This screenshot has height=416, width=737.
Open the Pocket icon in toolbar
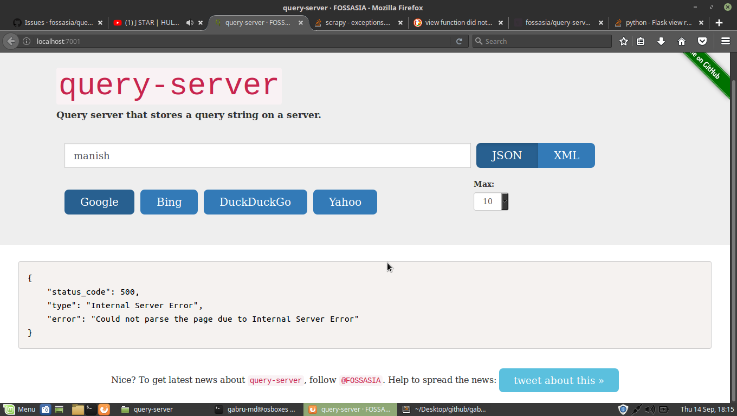702,41
